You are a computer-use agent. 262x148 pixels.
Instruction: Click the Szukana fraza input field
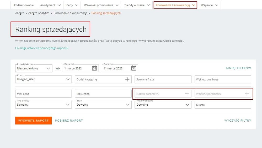[x=163, y=79]
